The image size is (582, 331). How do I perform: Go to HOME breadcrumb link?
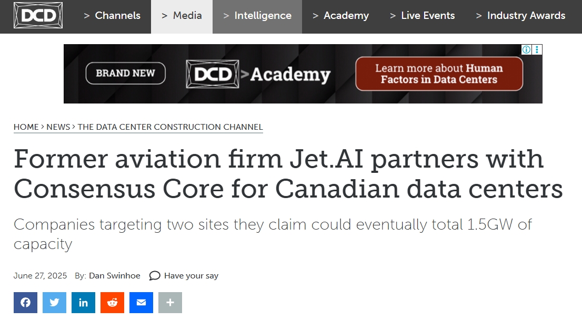[x=26, y=127]
